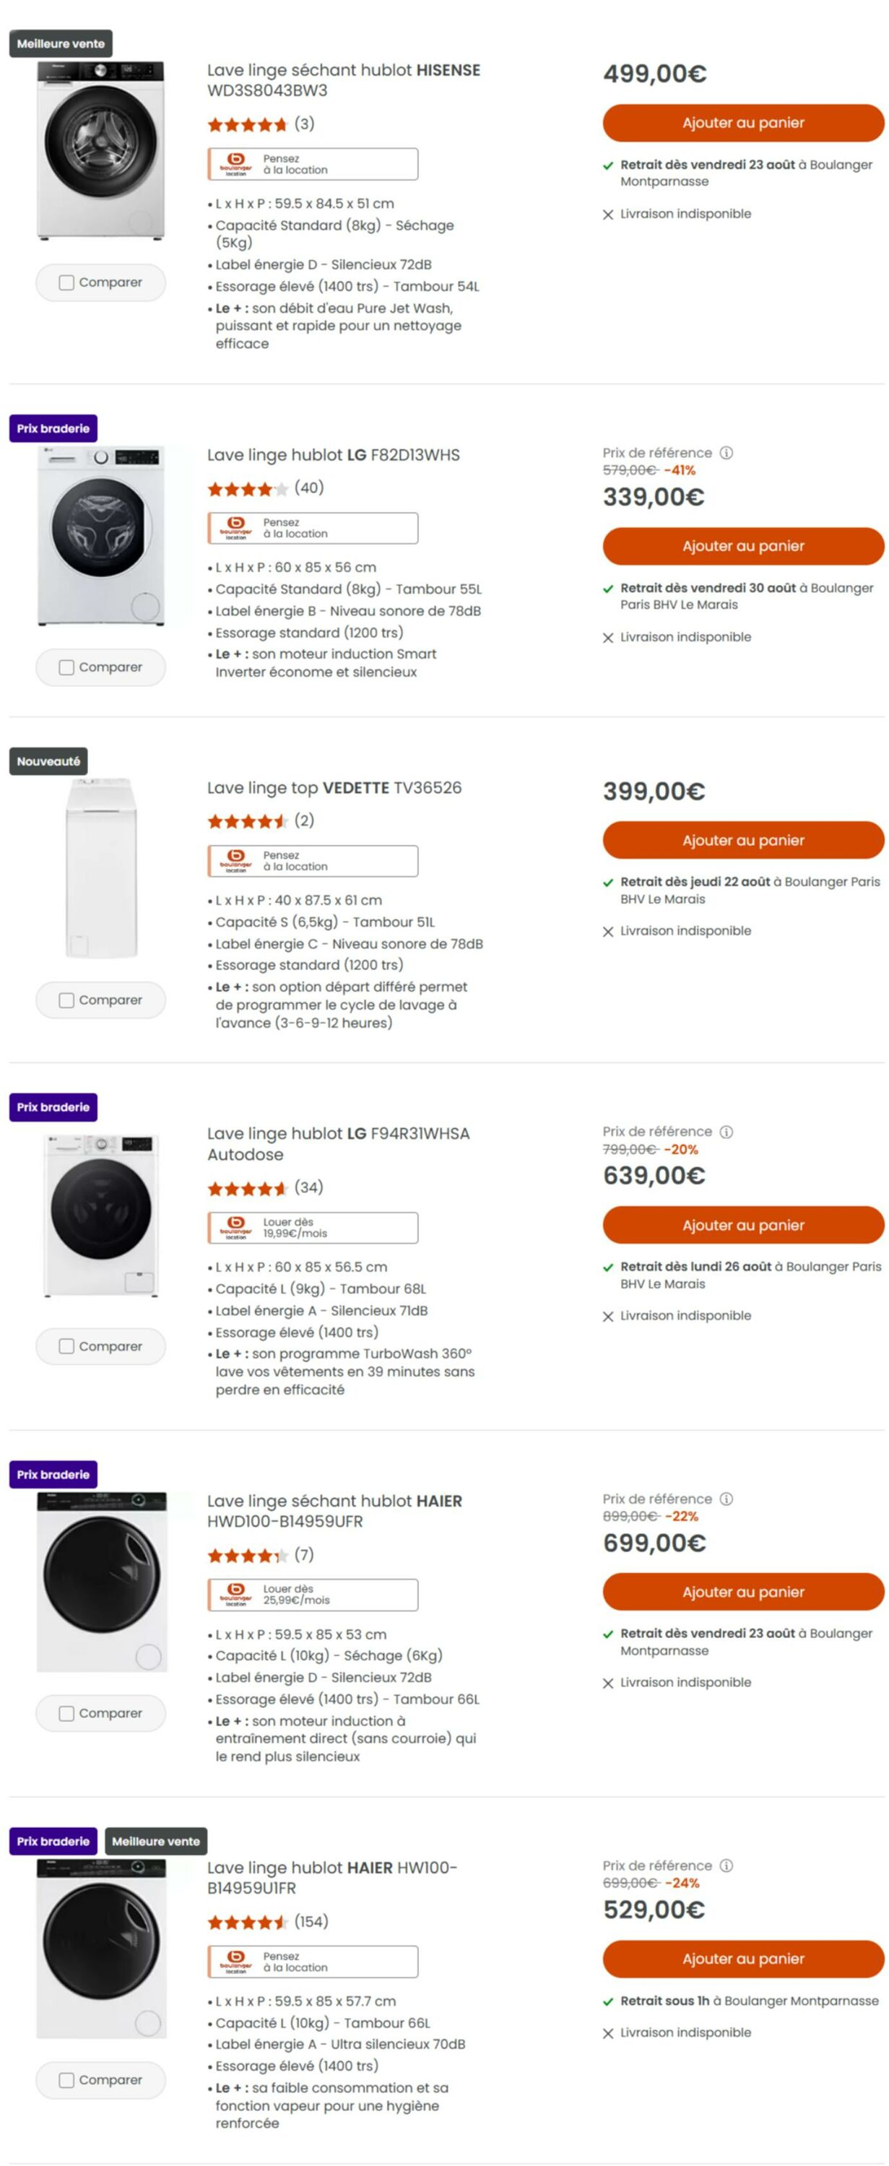889x2166 pixels.
Task: Tick the Comparer box for Haier HW100-B14959U1FR
Action: tap(66, 2079)
